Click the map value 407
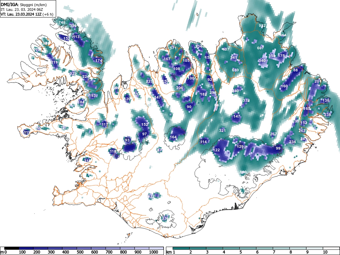This screenshot has width=340, height=255. pos(226,49)
